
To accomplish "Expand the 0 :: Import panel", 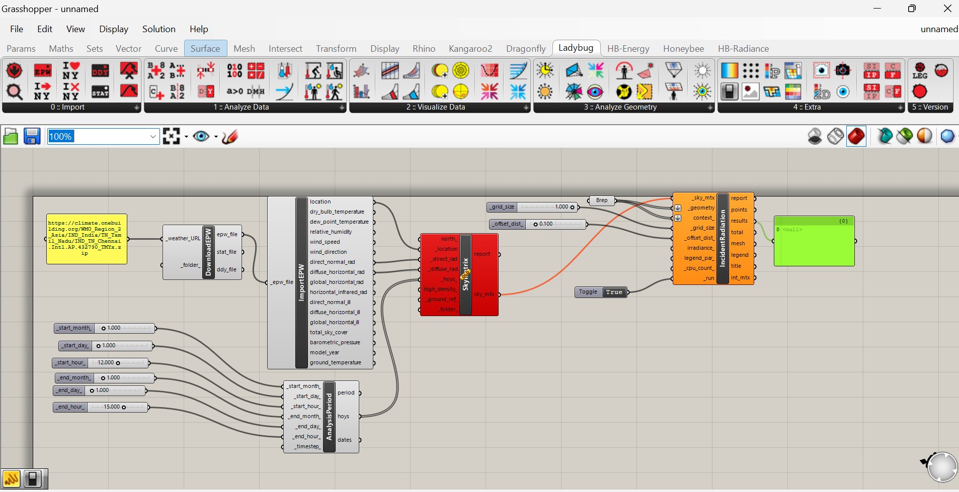I will [136, 108].
